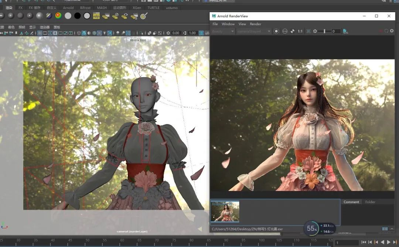Toggle the film gate display button
Screen dimensions: 399x247
45,33
